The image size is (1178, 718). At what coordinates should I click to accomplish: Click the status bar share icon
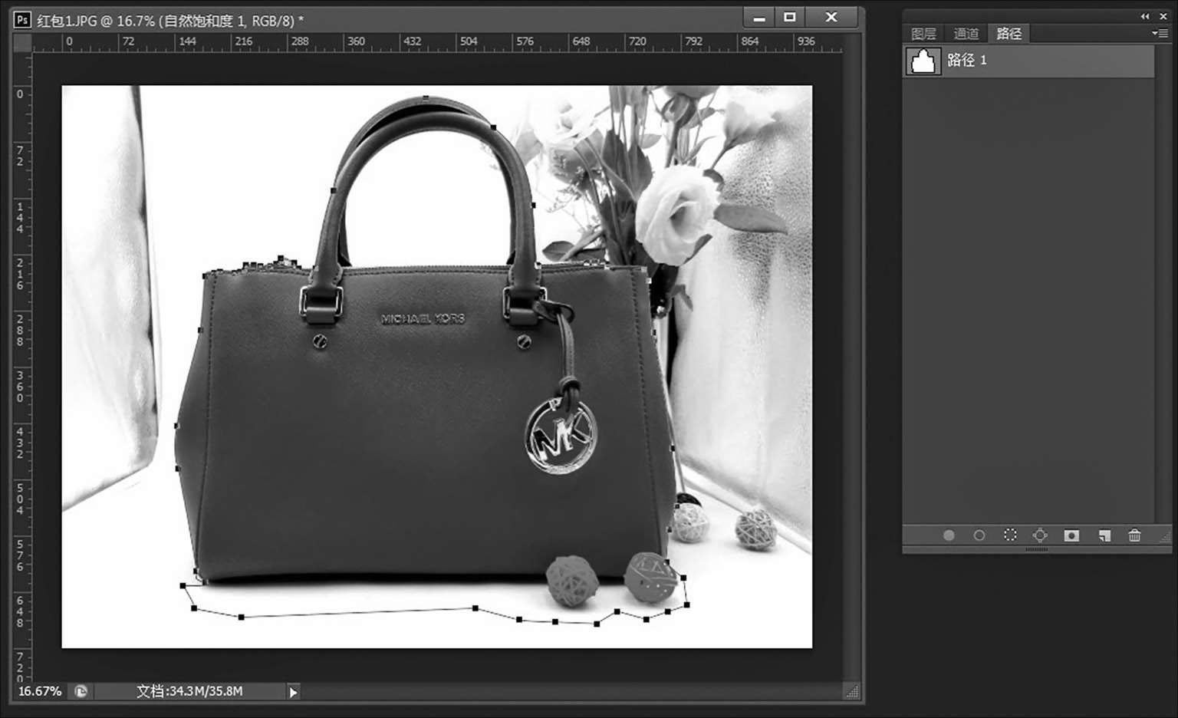(81, 691)
